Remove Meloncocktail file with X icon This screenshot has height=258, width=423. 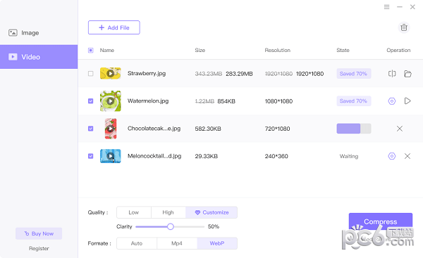click(407, 156)
